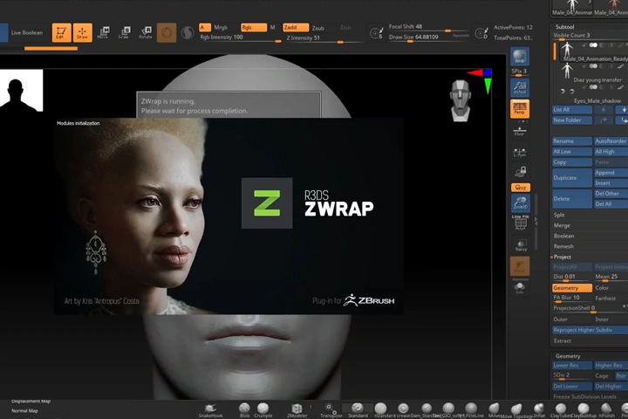The width and height of the screenshot is (628, 419).
Task: Click the Solo mode icon
Action: (x=520, y=287)
